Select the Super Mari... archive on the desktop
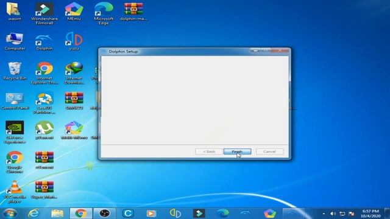This screenshot has height=219, width=390. (x=44, y=190)
